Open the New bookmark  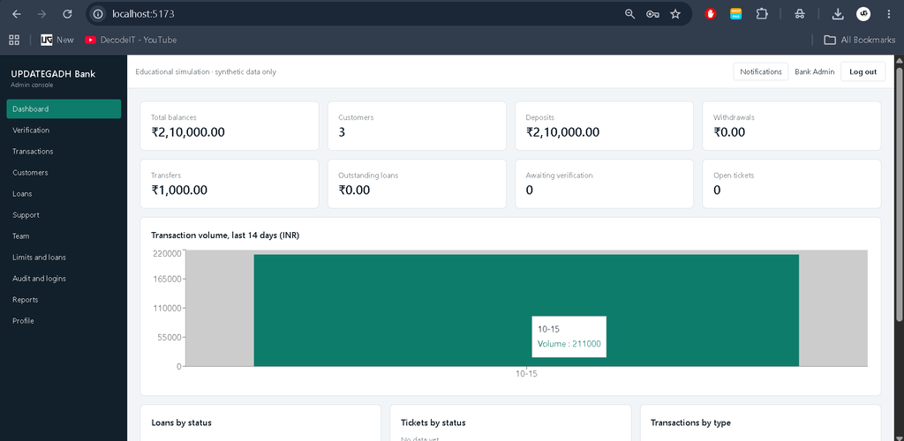(57, 40)
